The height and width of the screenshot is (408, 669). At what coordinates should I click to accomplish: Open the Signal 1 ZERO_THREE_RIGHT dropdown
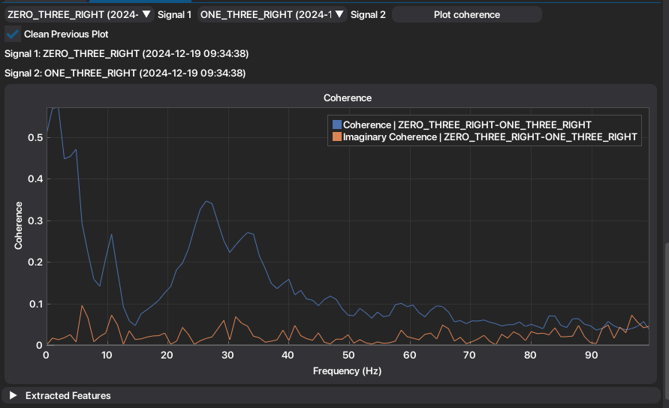(80, 14)
